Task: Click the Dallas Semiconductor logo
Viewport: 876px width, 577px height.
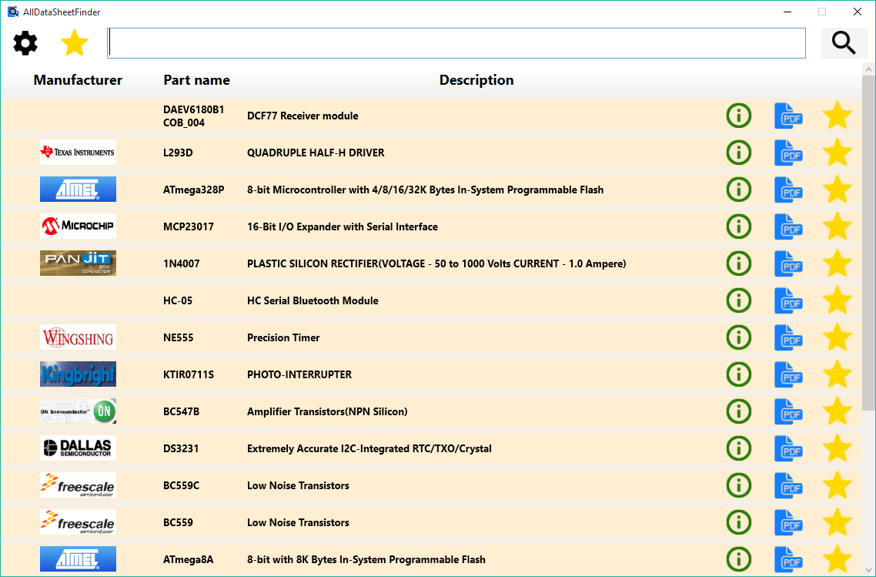Action: click(x=78, y=448)
